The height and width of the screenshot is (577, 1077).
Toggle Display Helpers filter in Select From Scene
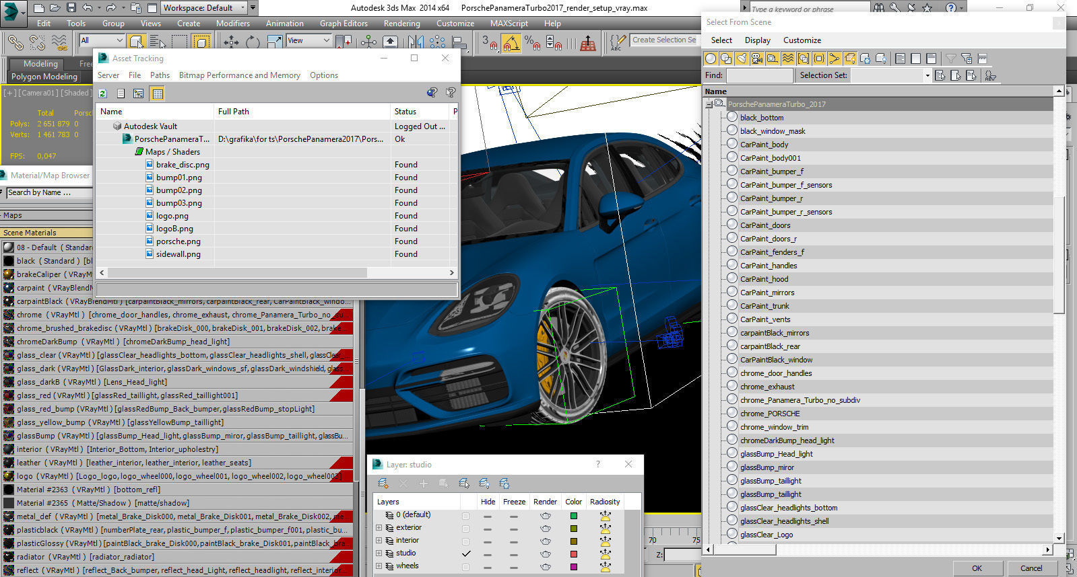[x=772, y=59]
